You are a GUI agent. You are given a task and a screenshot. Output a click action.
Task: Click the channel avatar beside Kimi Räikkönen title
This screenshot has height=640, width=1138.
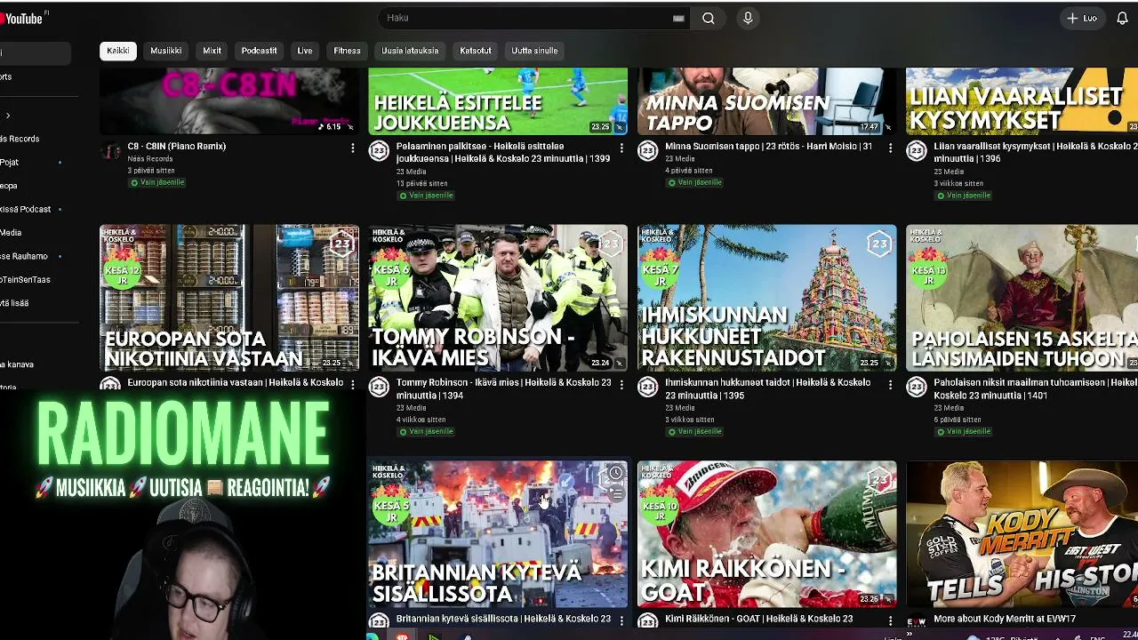pos(647,621)
